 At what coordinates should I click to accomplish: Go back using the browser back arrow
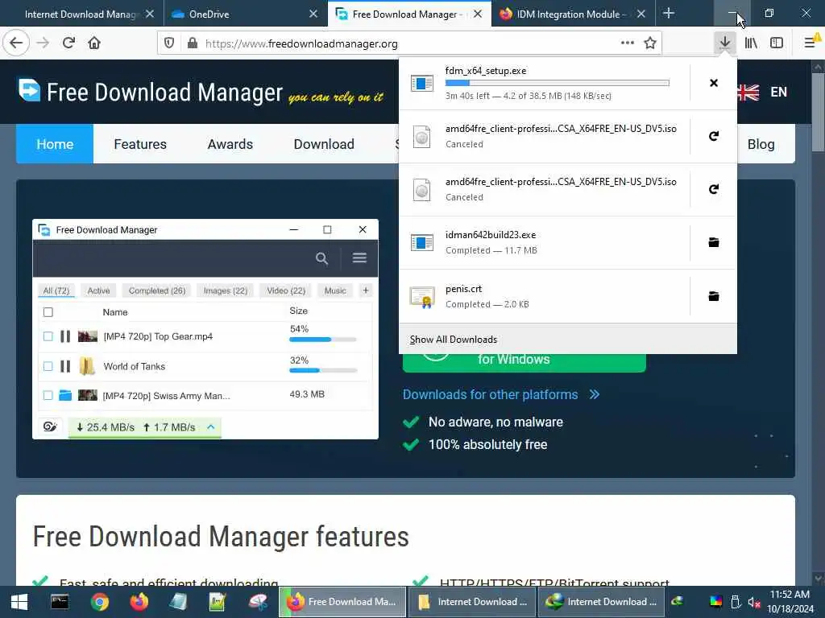point(16,43)
